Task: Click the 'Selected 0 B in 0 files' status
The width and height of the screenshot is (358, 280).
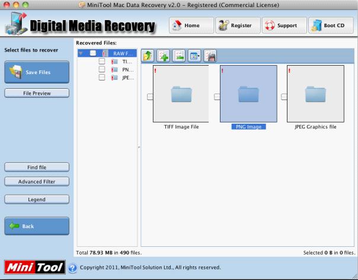Action: (x=329, y=253)
